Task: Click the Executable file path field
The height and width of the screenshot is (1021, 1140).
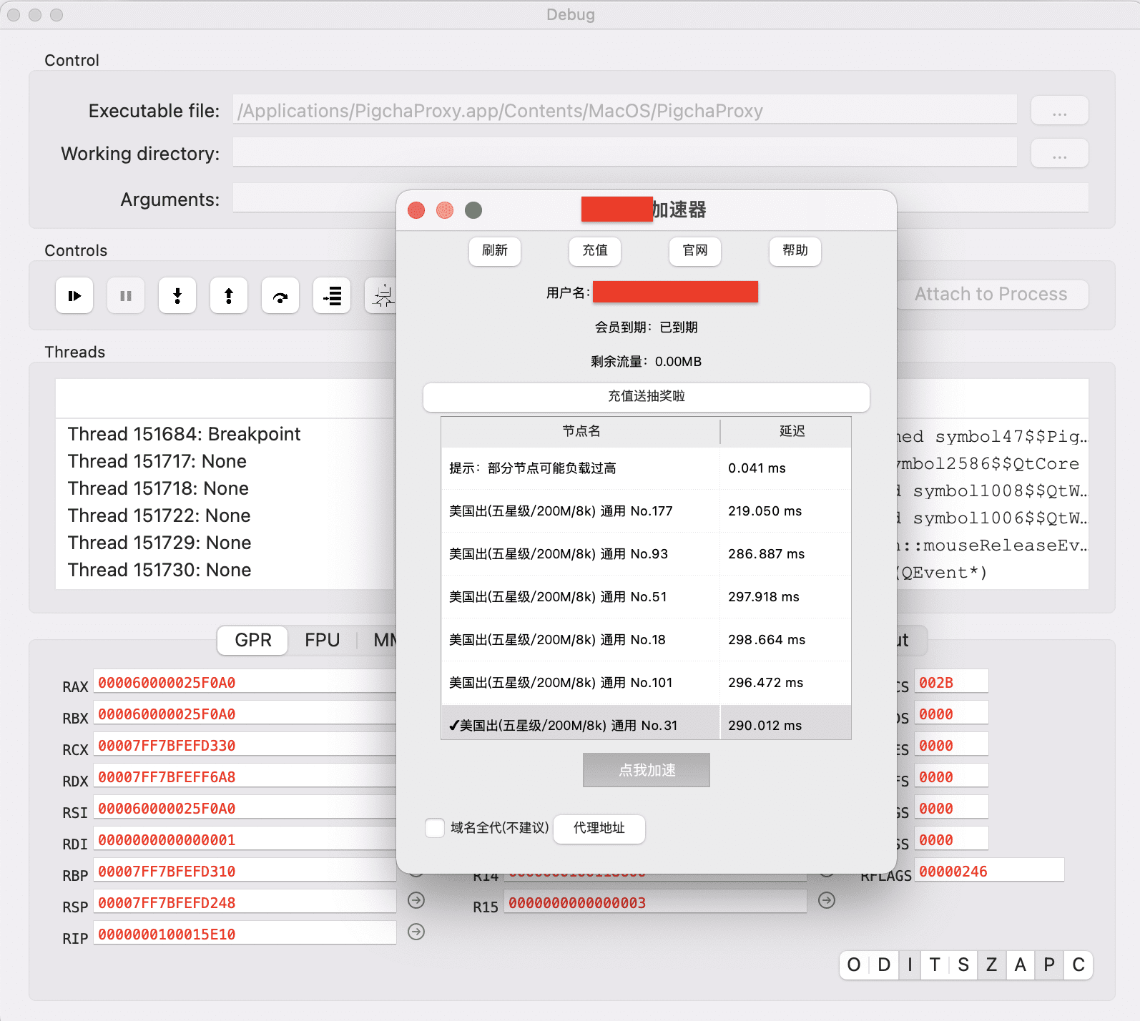Action: coord(625,111)
